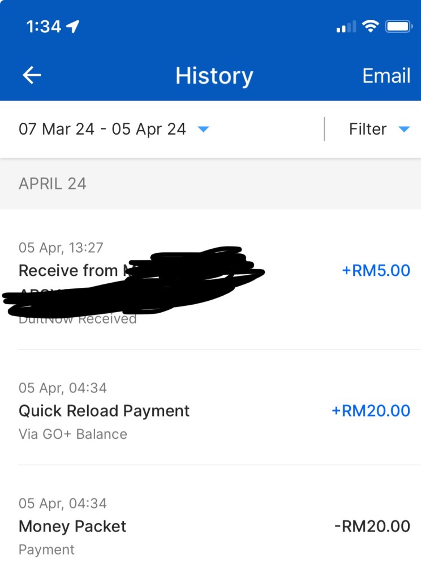The width and height of the screenshot is (421, 579).
Task: Tap the +RM5.00 amount
Action: (x=376, y=270)
